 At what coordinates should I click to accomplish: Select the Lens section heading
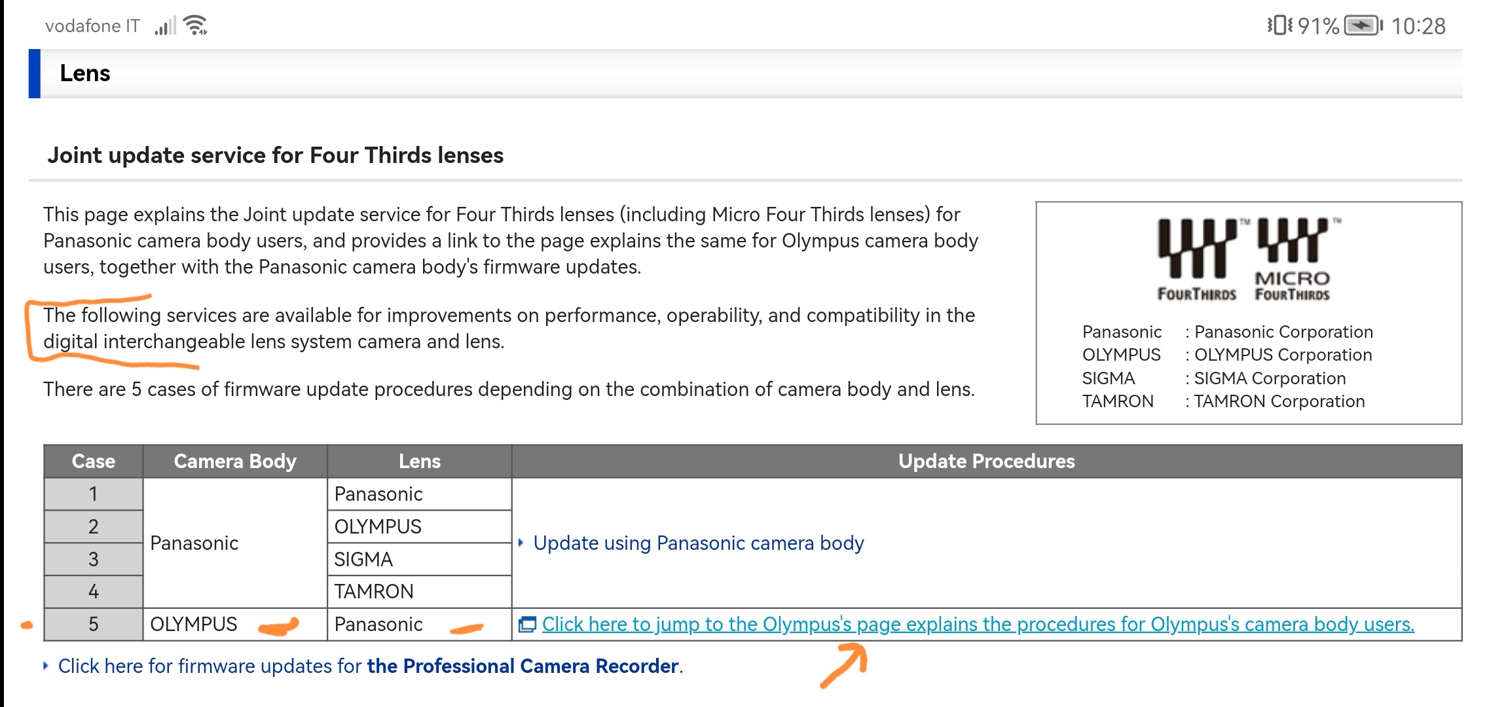point(85,73)
